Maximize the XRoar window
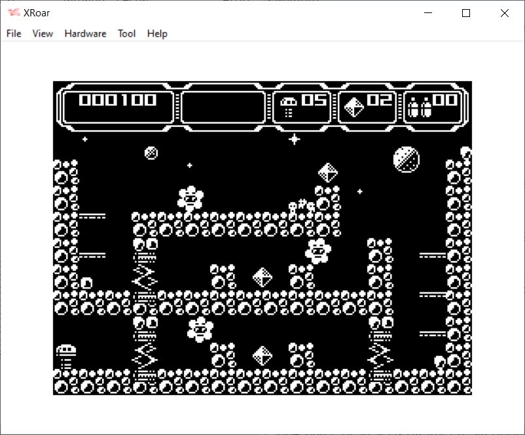The height and width of the screenshot is (435, 525). (466, 13)
